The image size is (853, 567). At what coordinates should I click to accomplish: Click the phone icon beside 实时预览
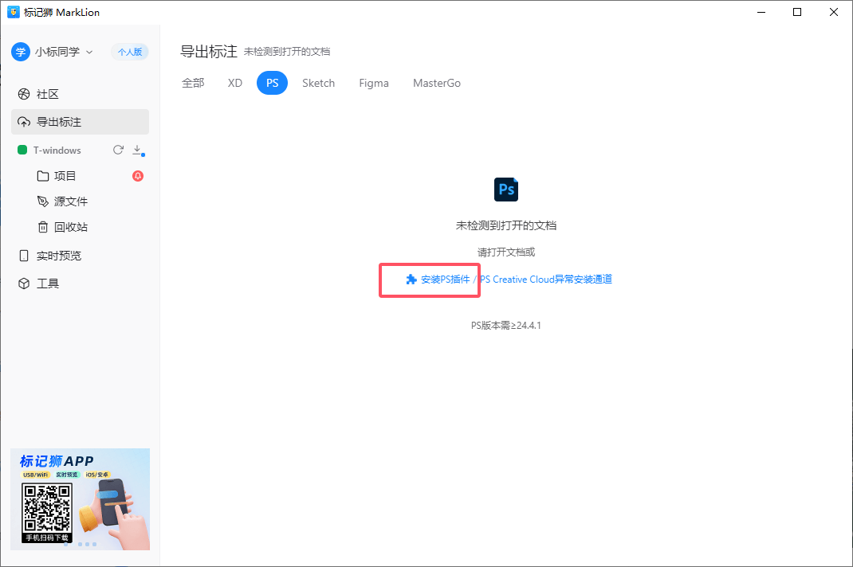pyautogui.click(x=24, y=256)
